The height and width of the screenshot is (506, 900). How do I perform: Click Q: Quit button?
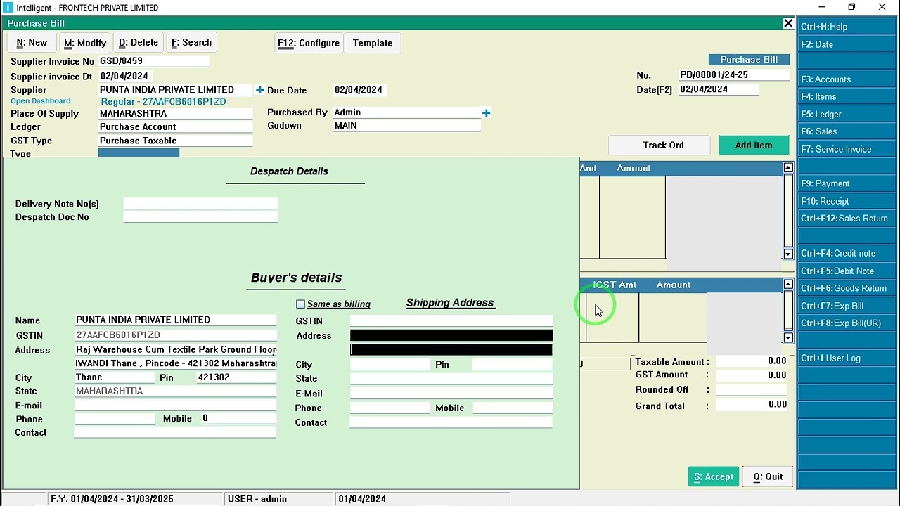pos(768,476)
